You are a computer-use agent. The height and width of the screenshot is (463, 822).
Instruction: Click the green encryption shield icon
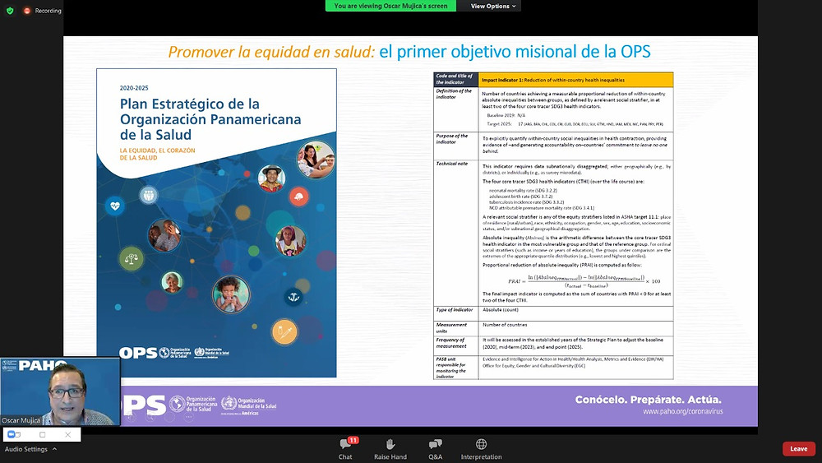[x=10, y=11]
